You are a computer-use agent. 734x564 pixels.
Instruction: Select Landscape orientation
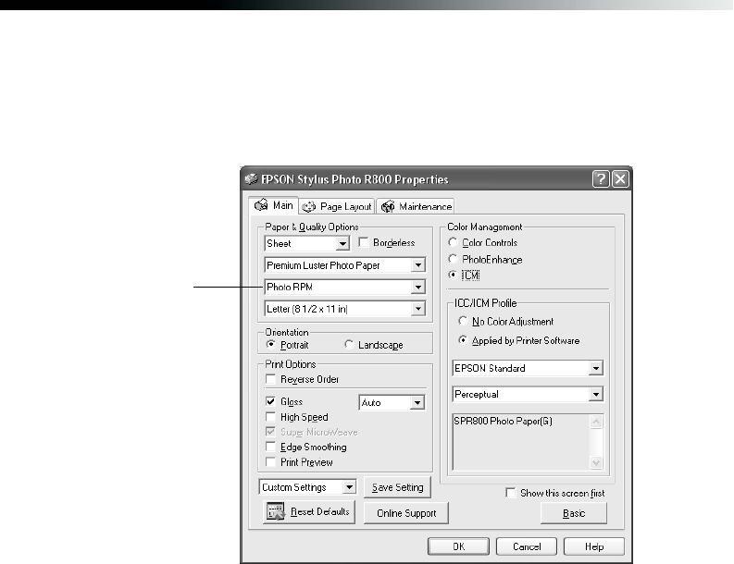(x=349, y=345)
